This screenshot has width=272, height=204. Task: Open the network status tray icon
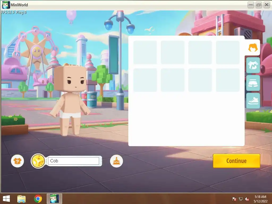tap(241, 199)
